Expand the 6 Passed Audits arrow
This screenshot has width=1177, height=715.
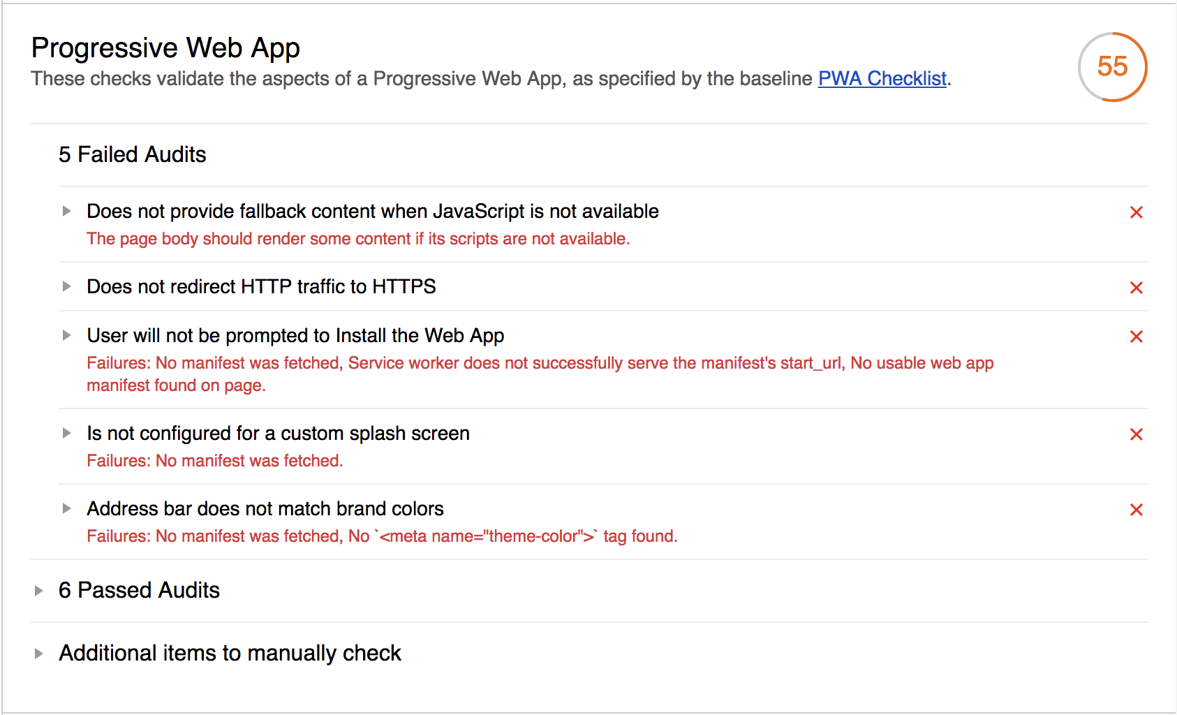click(38, 591)
